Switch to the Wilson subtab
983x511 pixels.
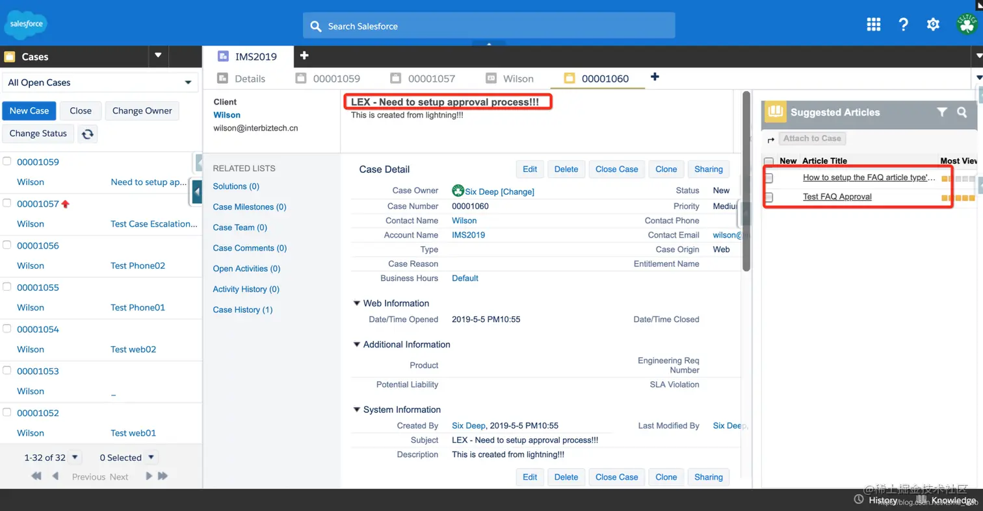point(510,79)
